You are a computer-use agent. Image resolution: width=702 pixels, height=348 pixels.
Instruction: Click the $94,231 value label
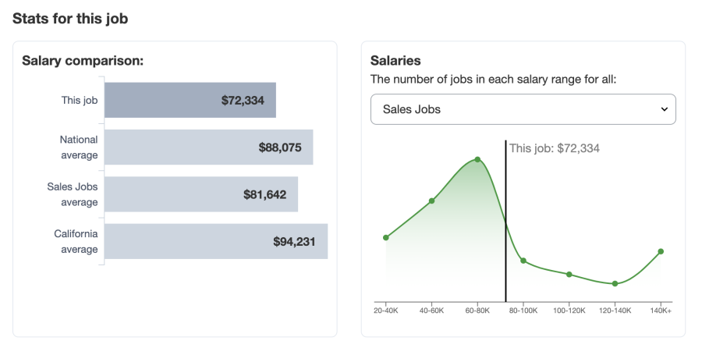point(294,242)
